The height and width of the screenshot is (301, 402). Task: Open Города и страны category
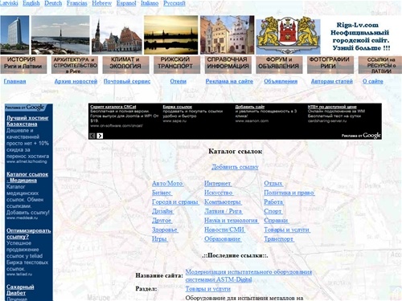pyautogui.click(x=175, y=202)
